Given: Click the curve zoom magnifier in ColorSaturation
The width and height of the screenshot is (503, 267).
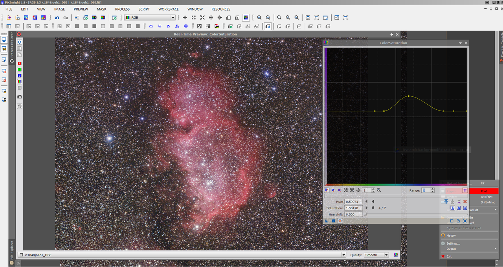Looking at the screenshot, I should tap(379, 190).
